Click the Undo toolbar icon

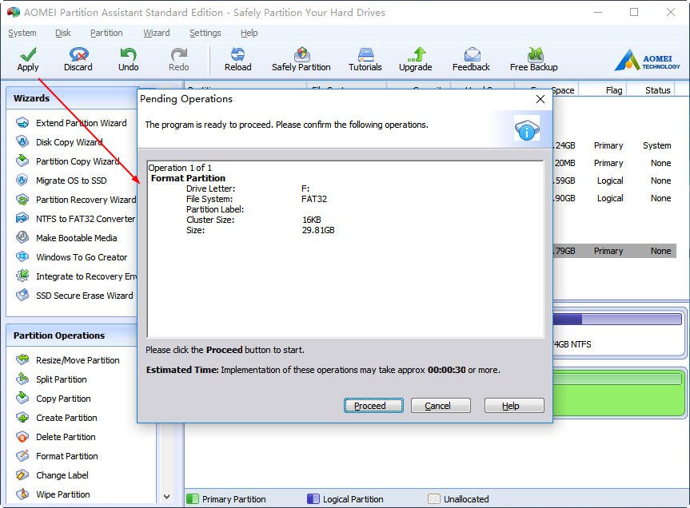[x=128, y=59]
